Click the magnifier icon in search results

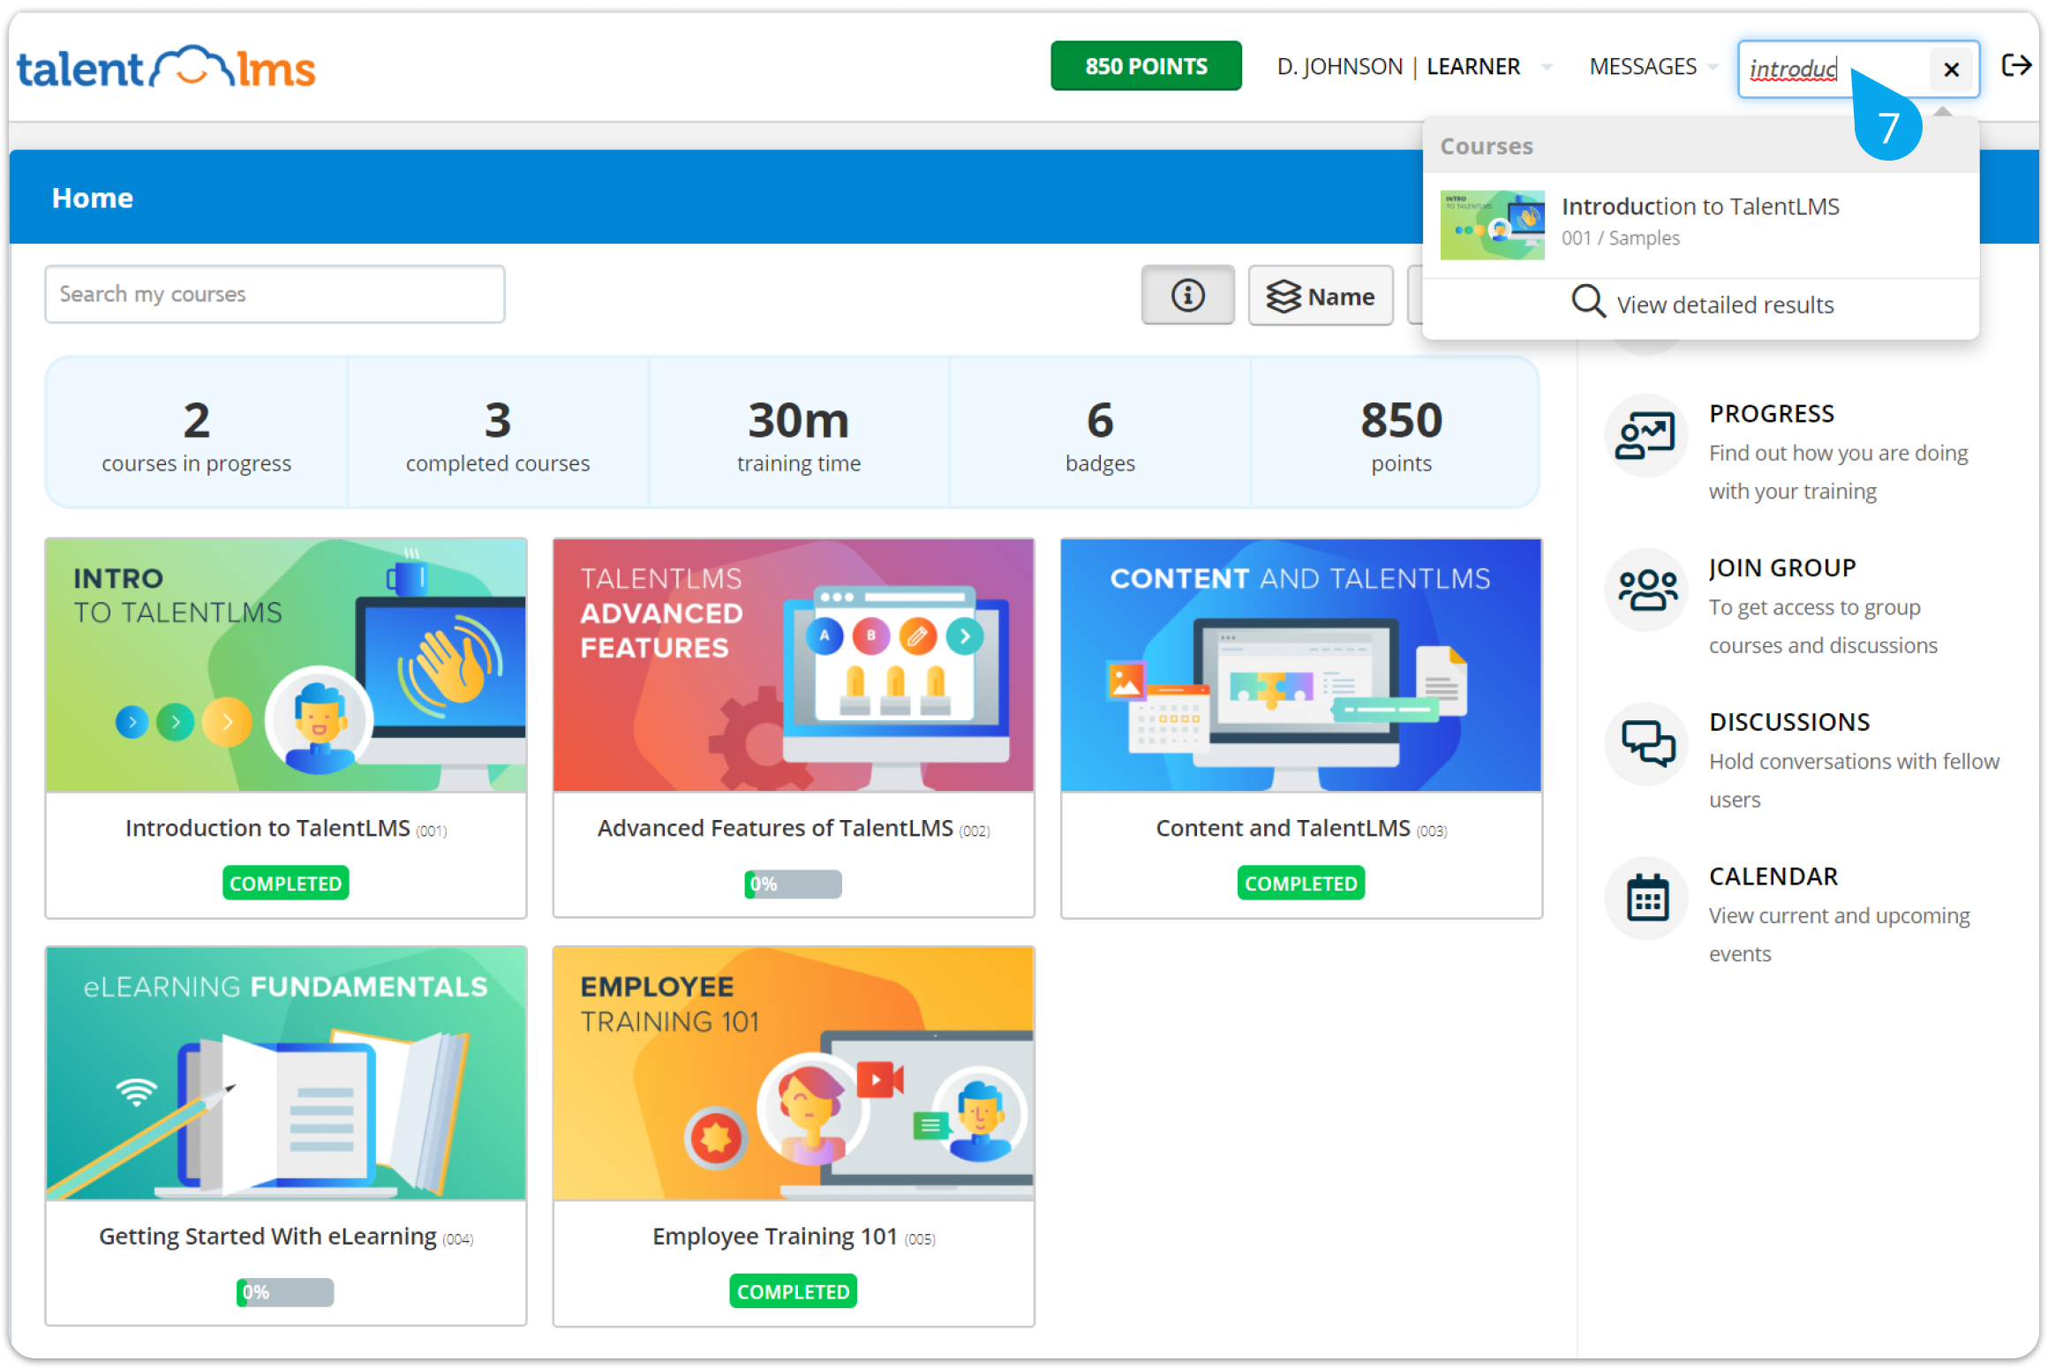pos(1587,301)
